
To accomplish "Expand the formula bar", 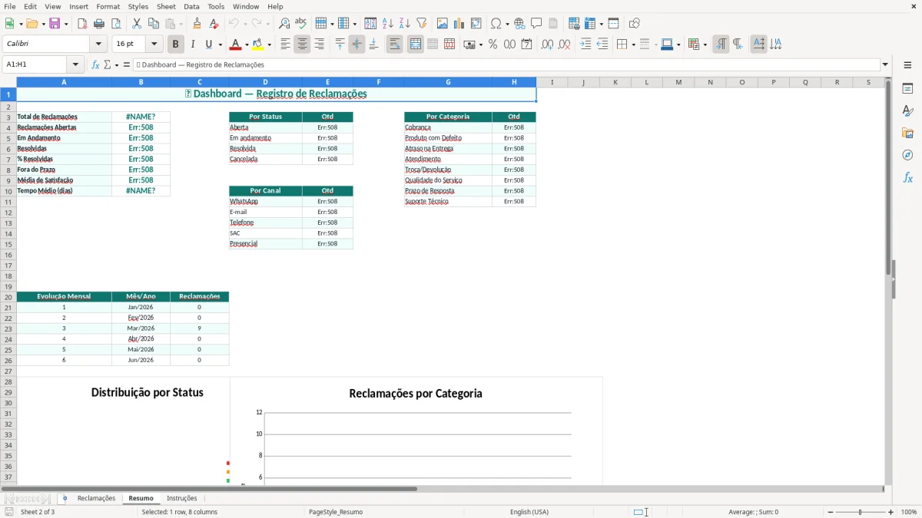I will click(885, 64).
